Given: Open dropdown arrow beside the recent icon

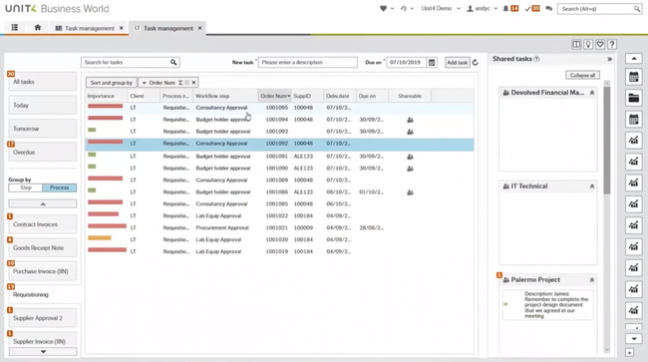Looking at the screenshot, I should tap(412, 8).
